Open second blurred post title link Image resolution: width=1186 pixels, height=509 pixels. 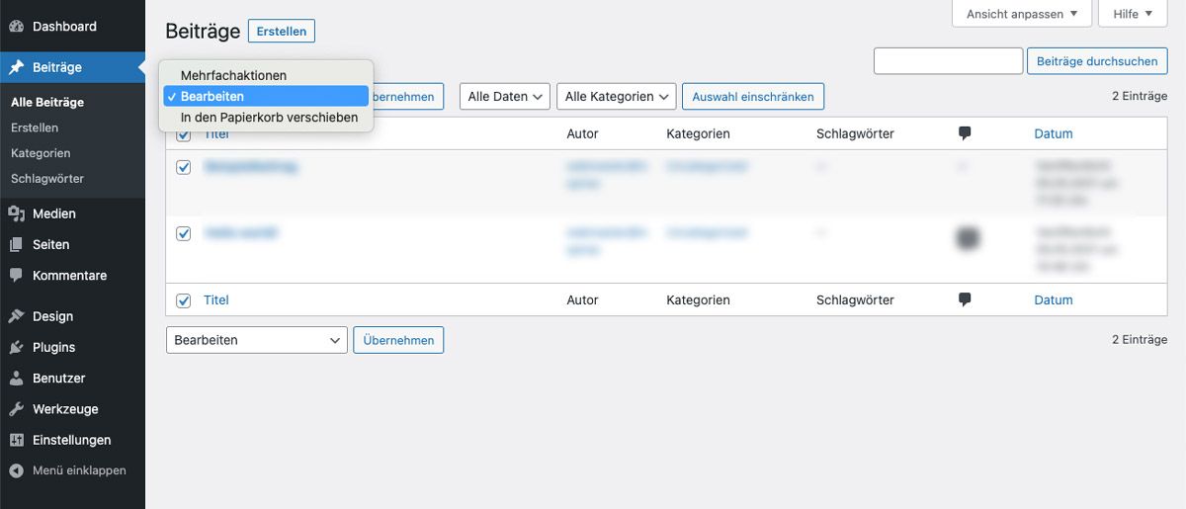click(241, 233)
